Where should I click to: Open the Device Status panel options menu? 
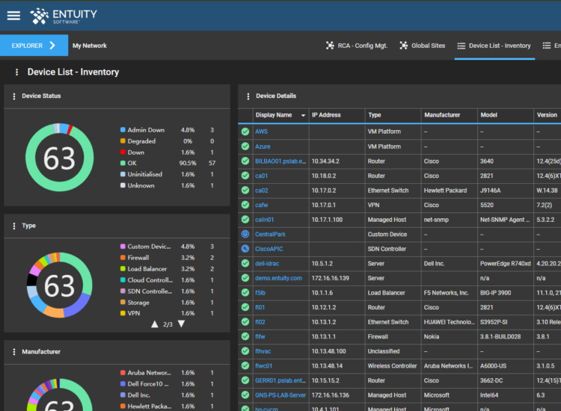(x=14, y=96)
